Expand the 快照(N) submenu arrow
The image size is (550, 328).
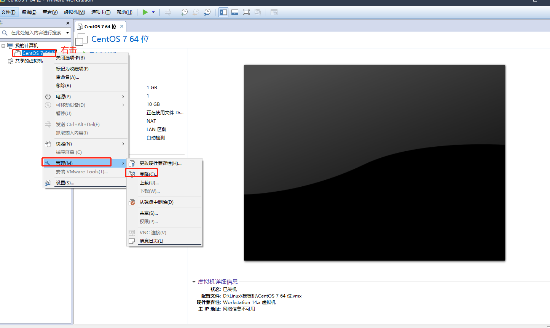click(x=123, y=144)
